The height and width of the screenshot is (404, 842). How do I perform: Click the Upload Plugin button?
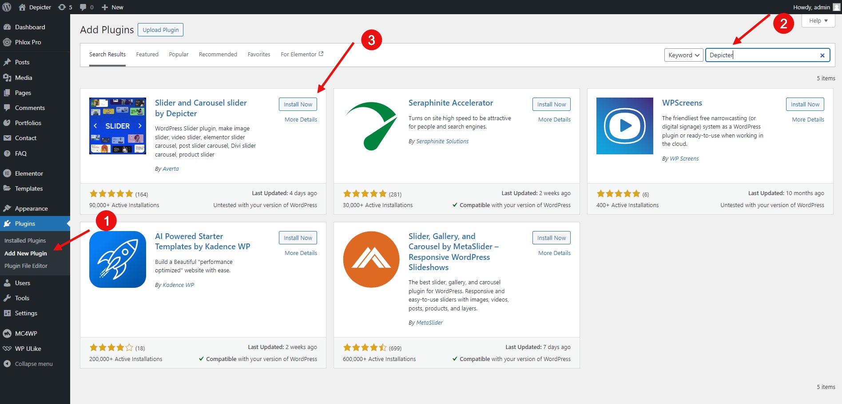[x=161, y=30]
